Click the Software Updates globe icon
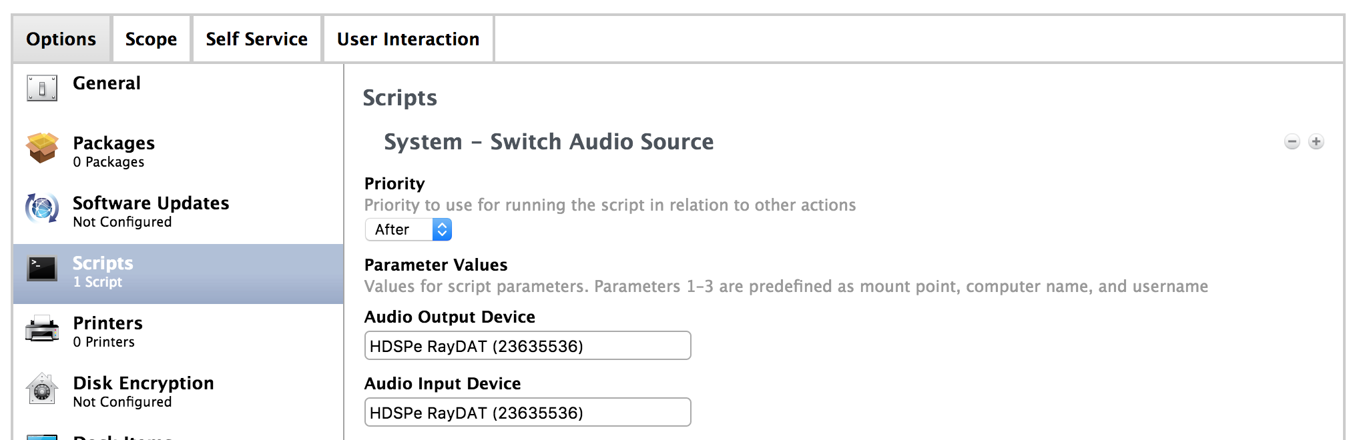1355x440 pixels. pos(42,208)
